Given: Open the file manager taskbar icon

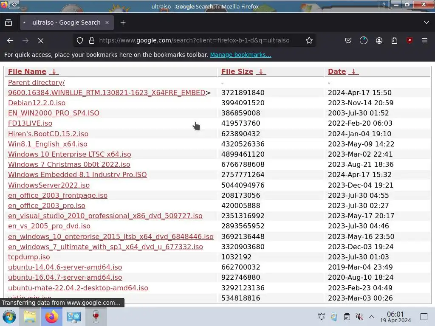Looking at the screenshot, I should click(30, 317).
